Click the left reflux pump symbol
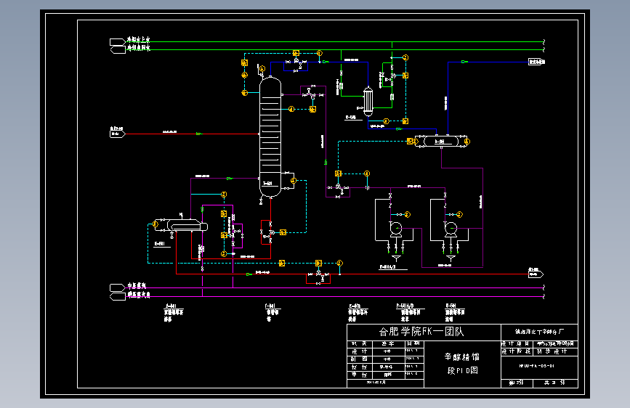630x408 pixels. coord(396,229)
